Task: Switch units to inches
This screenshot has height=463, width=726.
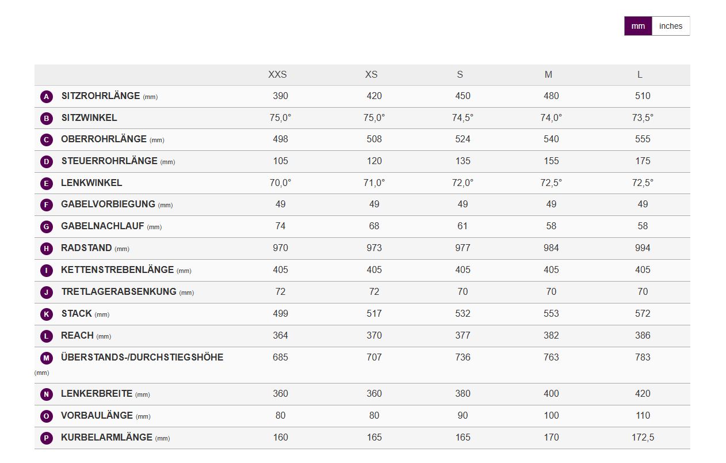Action: point(670,26)
